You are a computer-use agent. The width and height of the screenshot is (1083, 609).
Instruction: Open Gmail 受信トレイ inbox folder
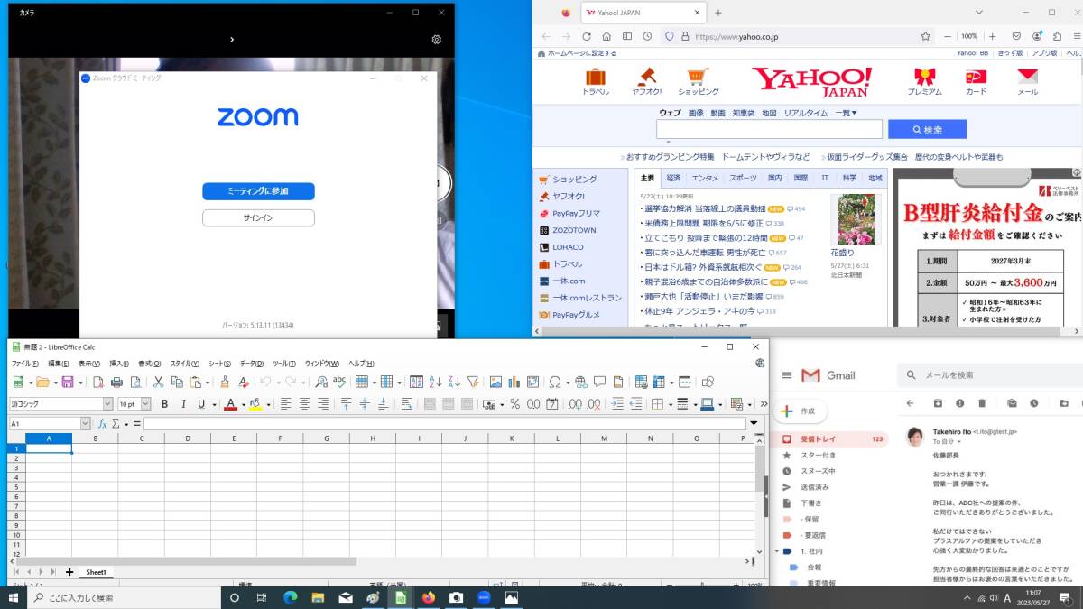(x=828, y=439)
